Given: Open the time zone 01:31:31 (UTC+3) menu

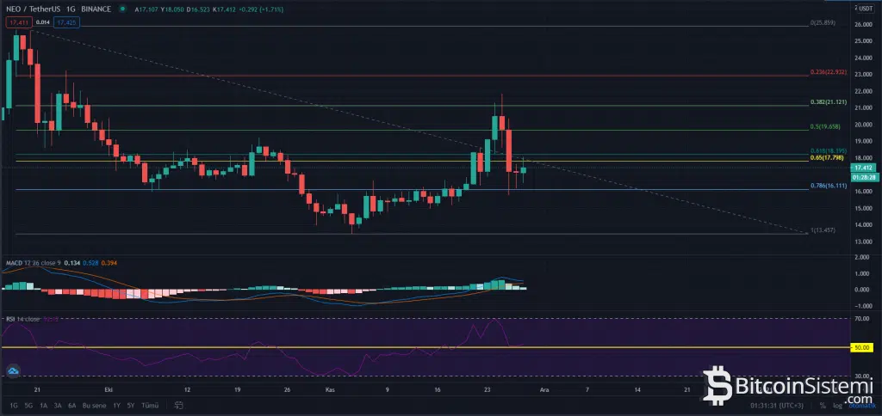Looking at the screenshot, I should [x=777, y=406].
